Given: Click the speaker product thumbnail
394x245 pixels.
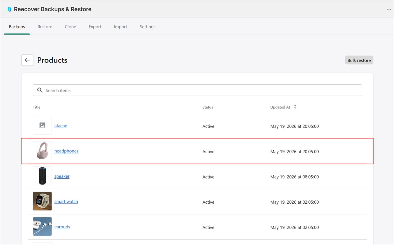Looking at the screenshot, I should (42, 176).
